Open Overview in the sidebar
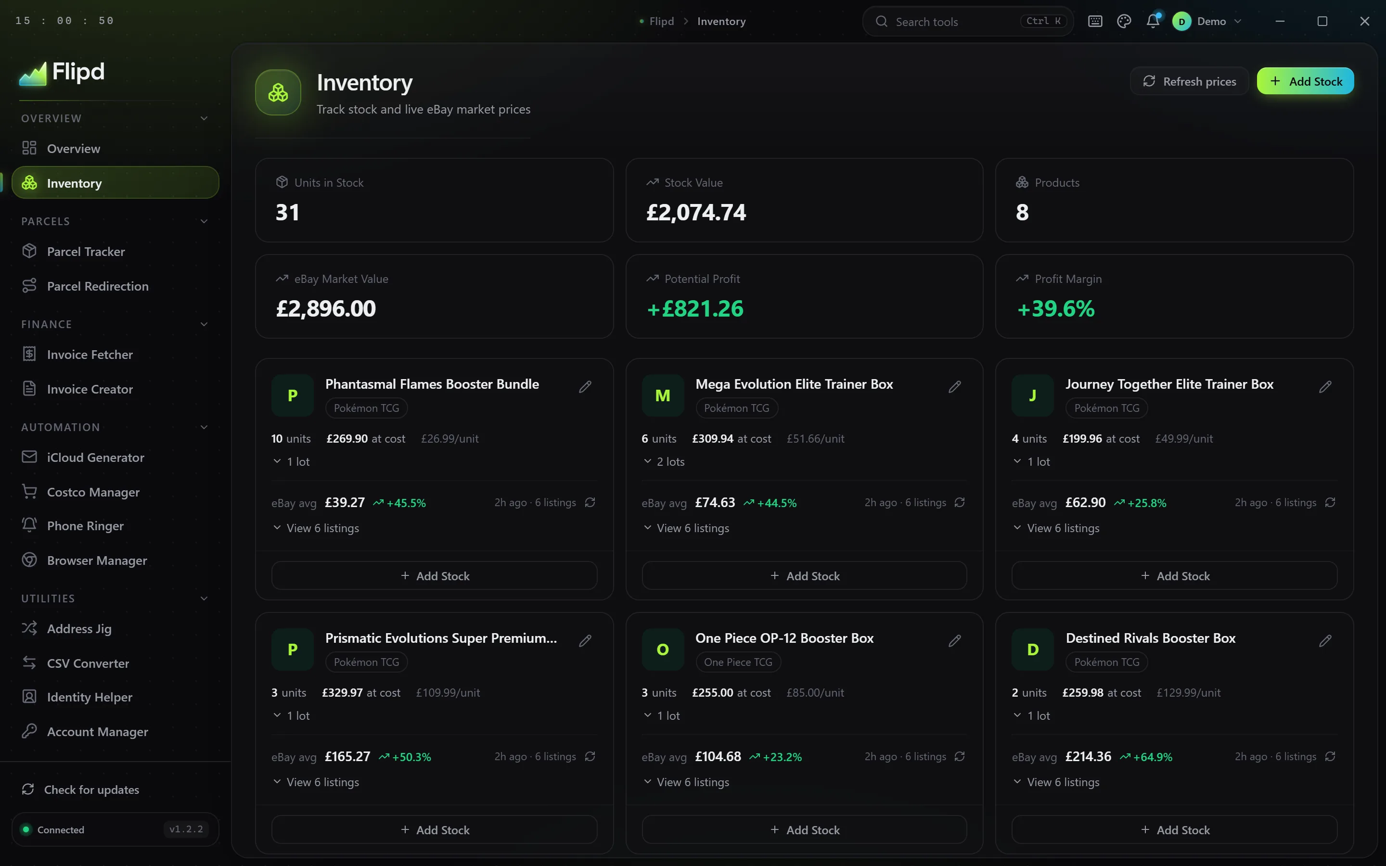Screen dimensions: 1386x866 tap(115, 148)
